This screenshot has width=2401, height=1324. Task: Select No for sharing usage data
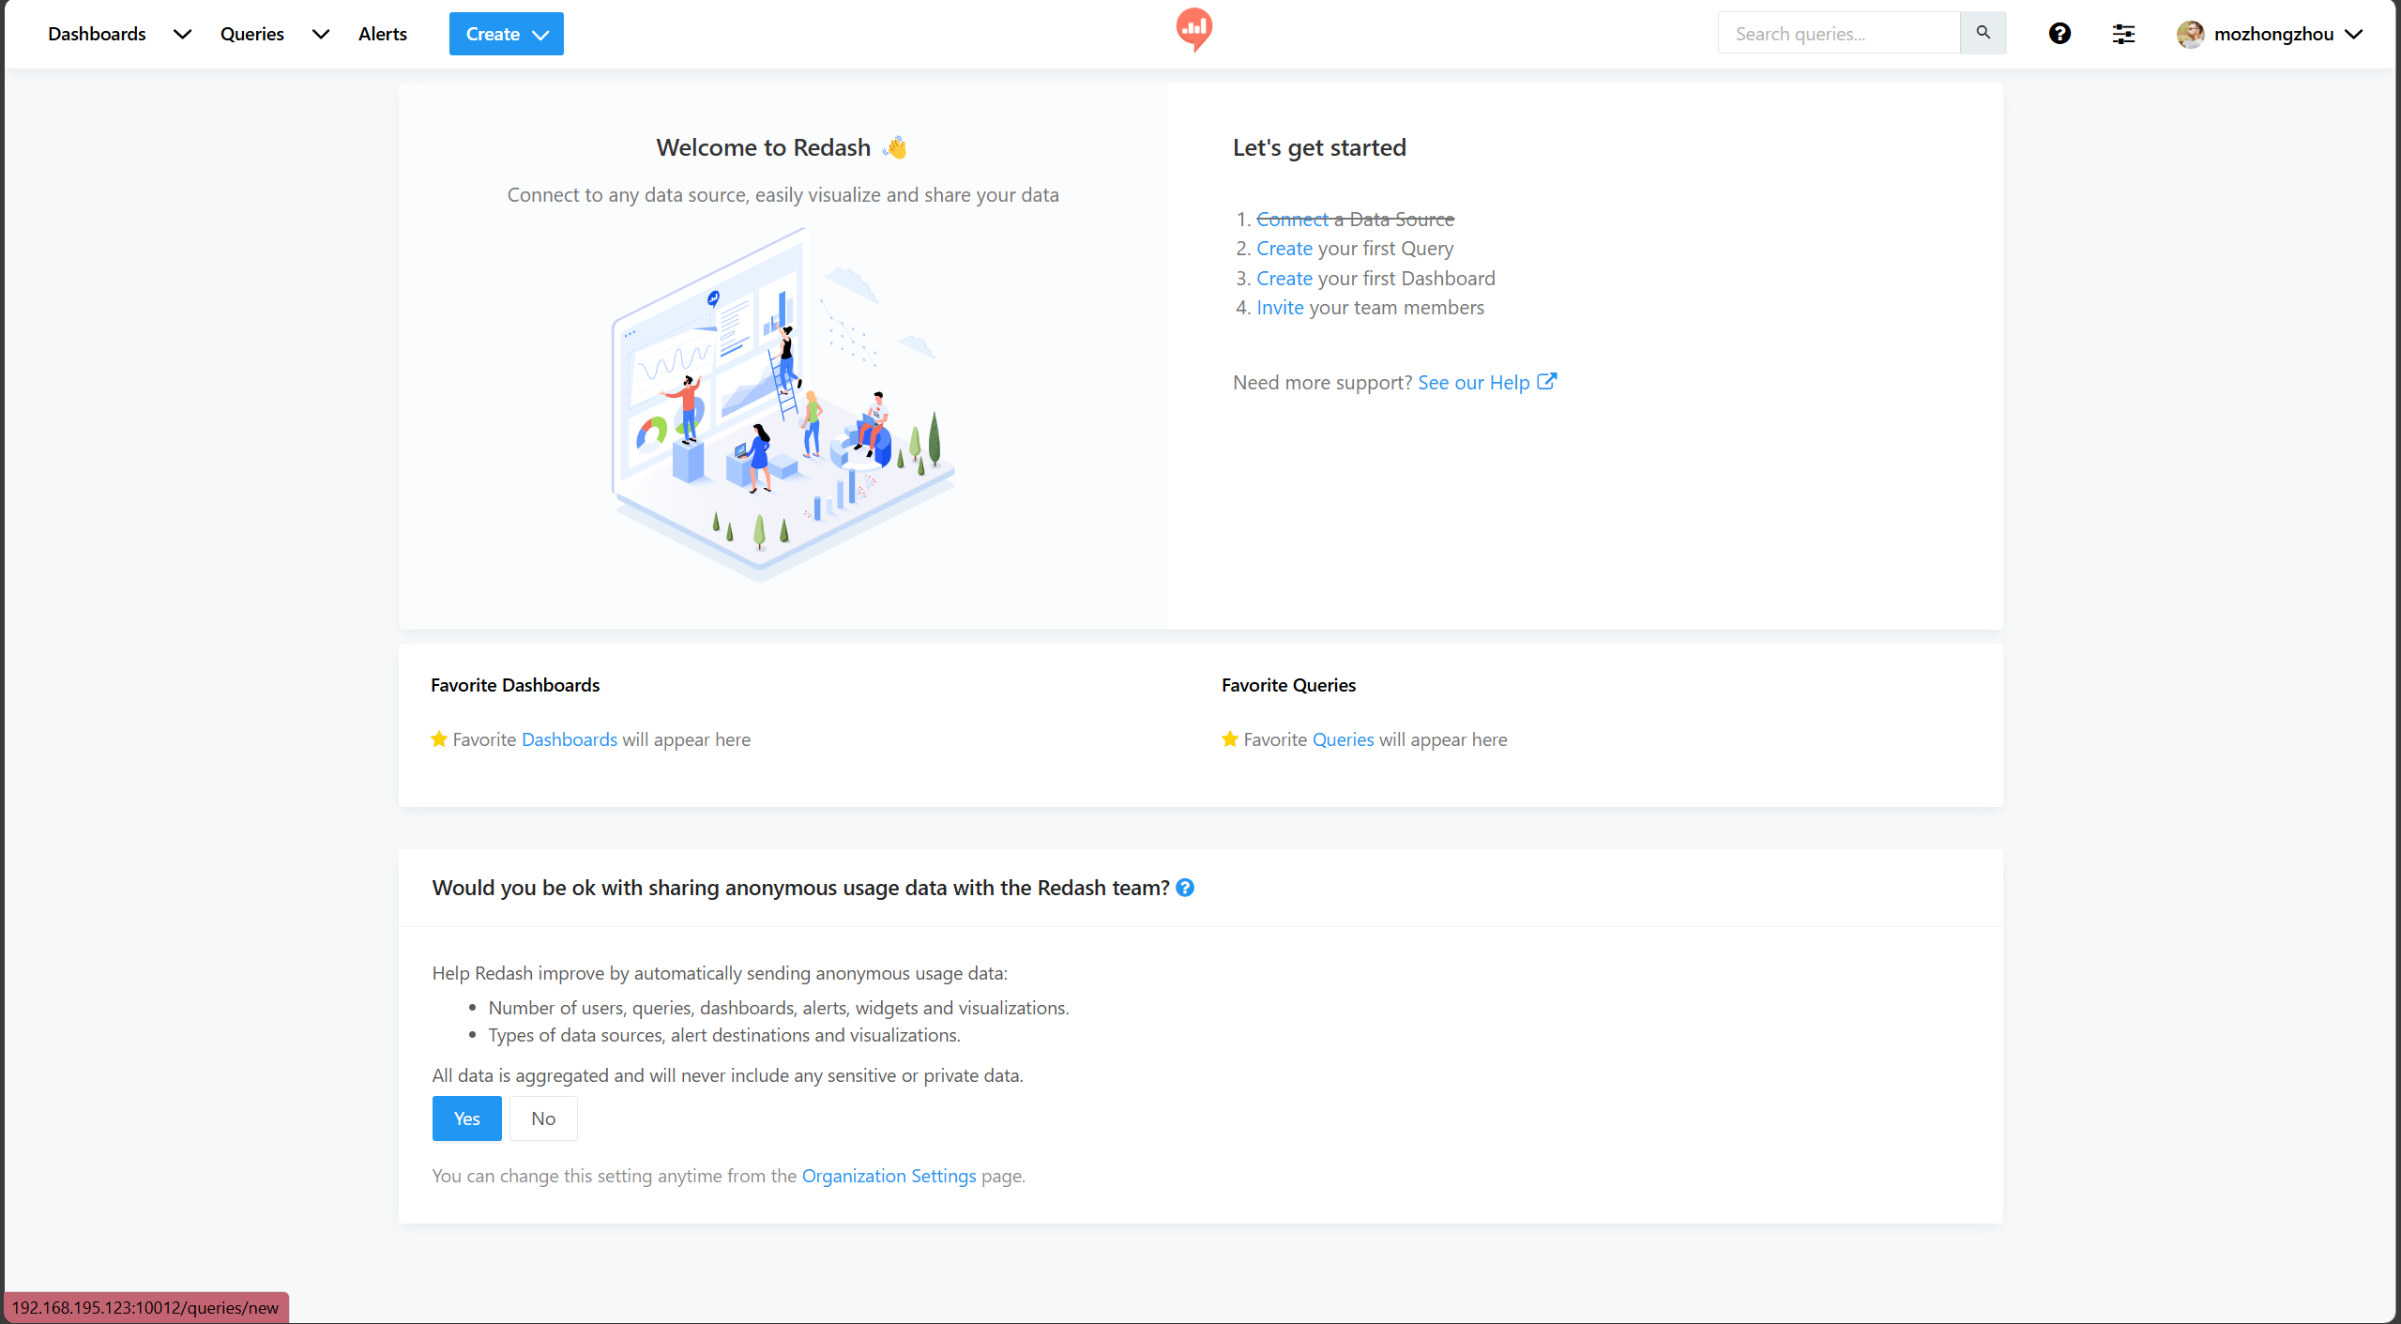click(x=542, y=1119)
